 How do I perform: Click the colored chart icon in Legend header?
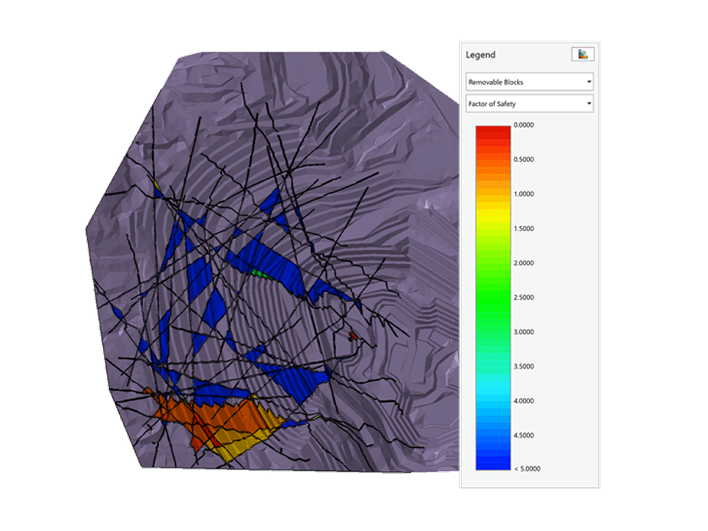(x=583, y=54)
